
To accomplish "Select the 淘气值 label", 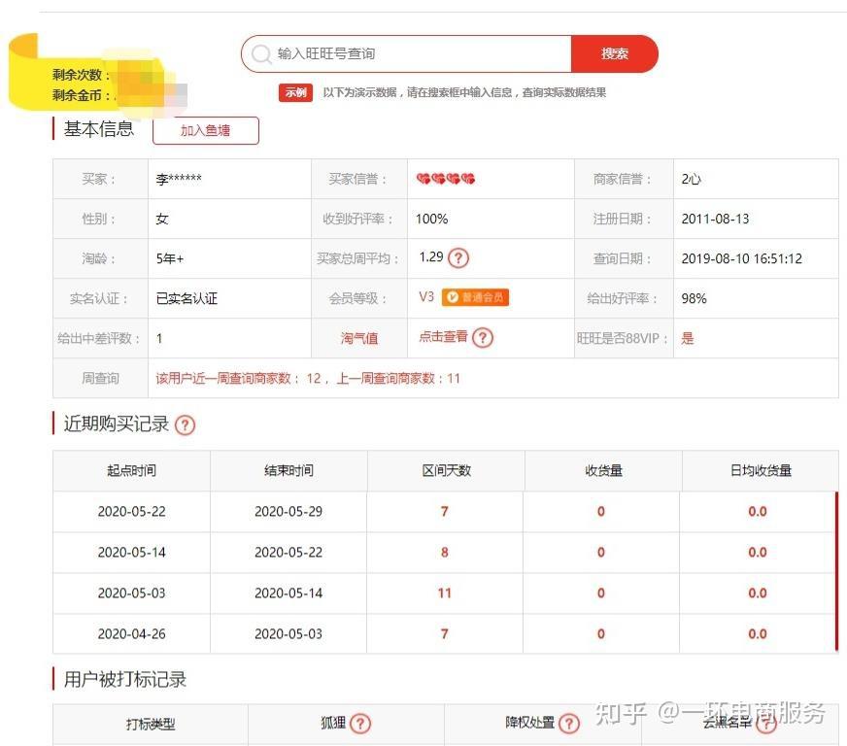I will (x=359, y=338).
